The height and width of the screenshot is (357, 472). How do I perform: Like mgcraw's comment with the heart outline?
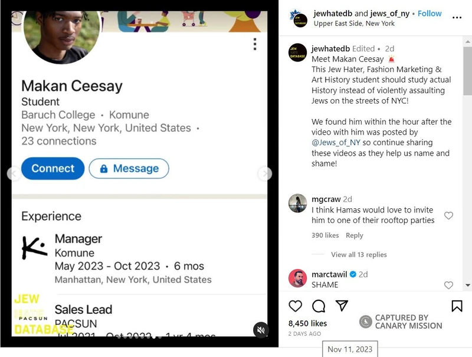pyautogui.click(x=448, y=215)
